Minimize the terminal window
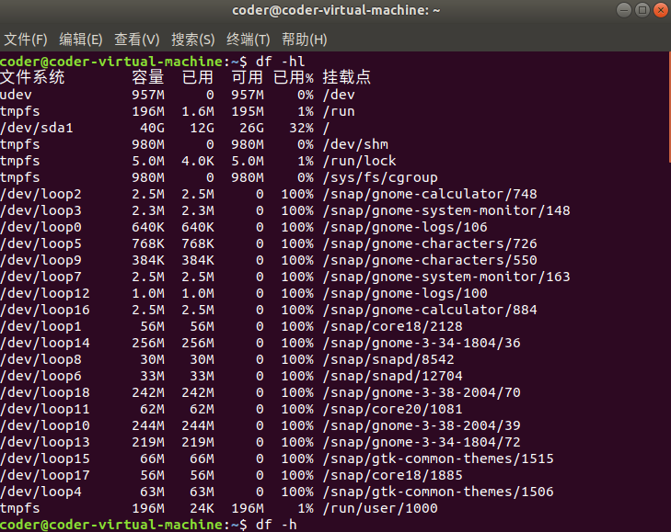This screenshot has width=671, height=532. 623,10
